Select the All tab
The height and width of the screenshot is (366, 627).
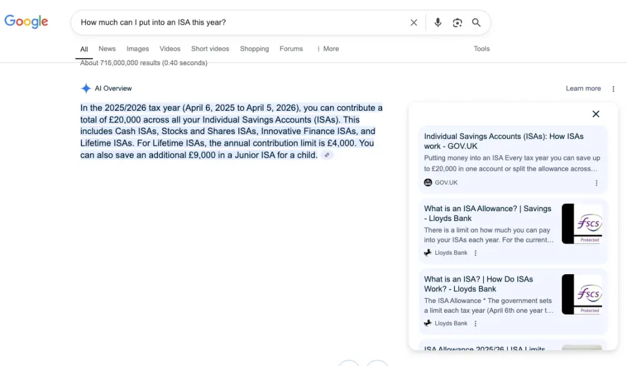click(x=84, y=49)
